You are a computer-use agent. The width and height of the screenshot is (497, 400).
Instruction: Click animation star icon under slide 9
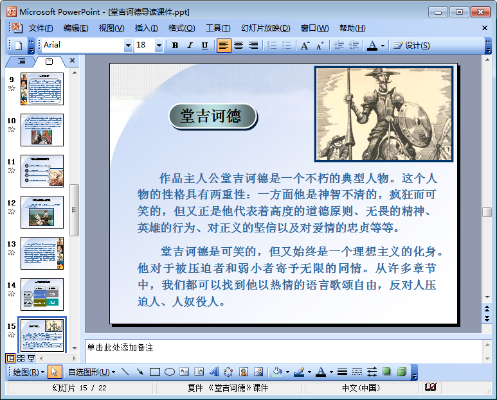pos(12,89)
